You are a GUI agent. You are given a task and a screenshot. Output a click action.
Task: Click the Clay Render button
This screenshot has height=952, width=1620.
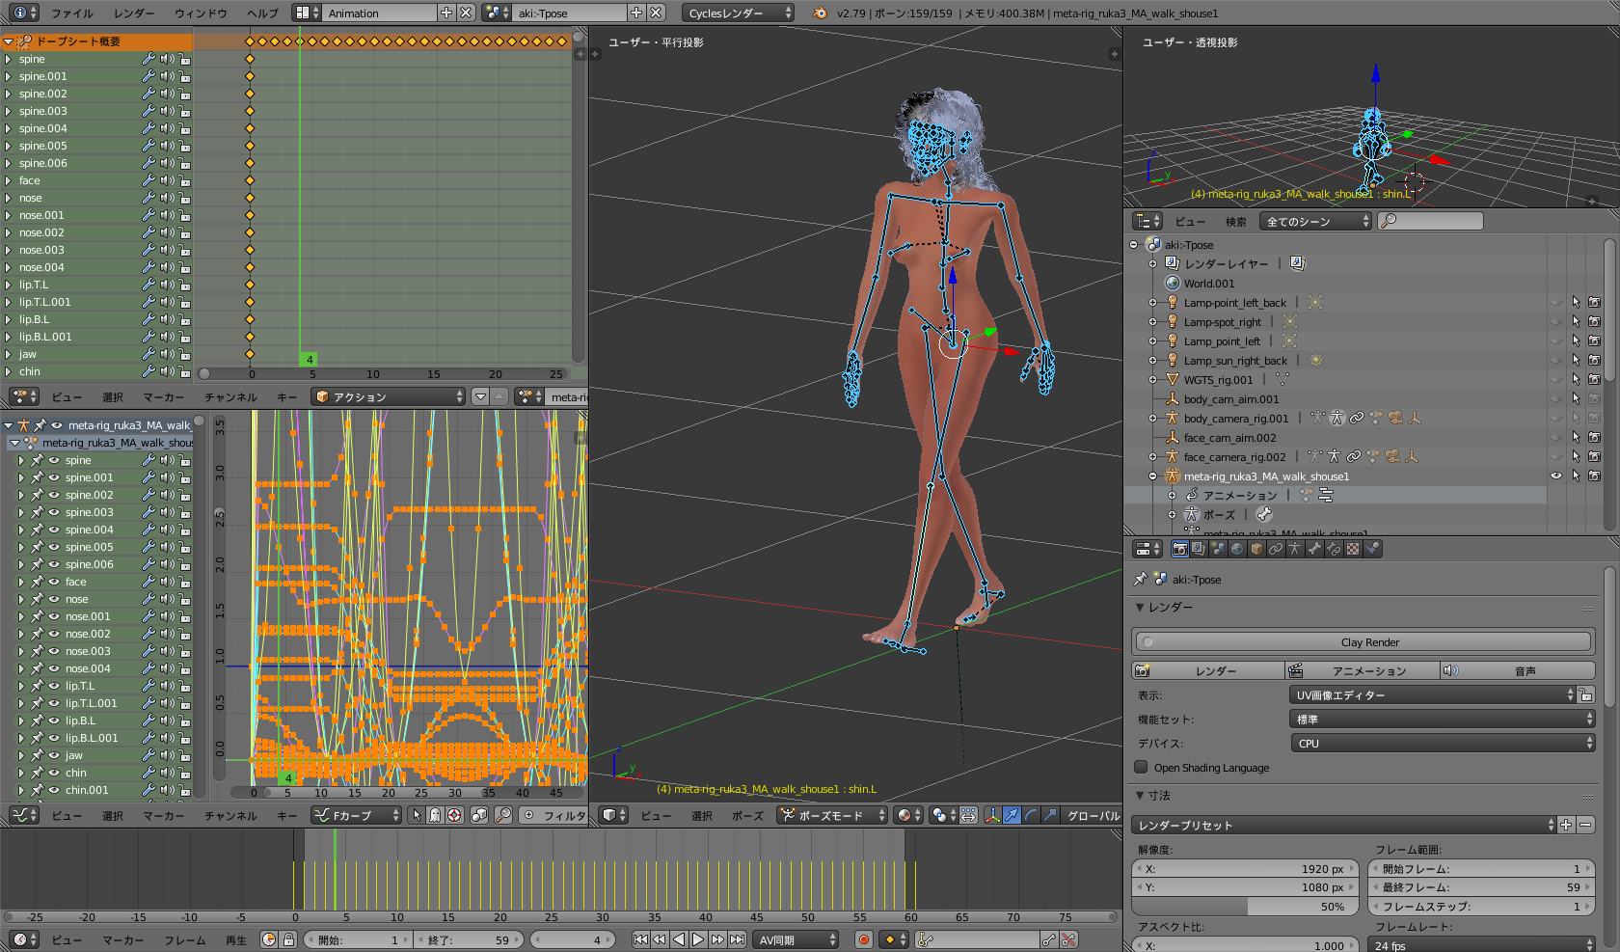point(1369,642)
